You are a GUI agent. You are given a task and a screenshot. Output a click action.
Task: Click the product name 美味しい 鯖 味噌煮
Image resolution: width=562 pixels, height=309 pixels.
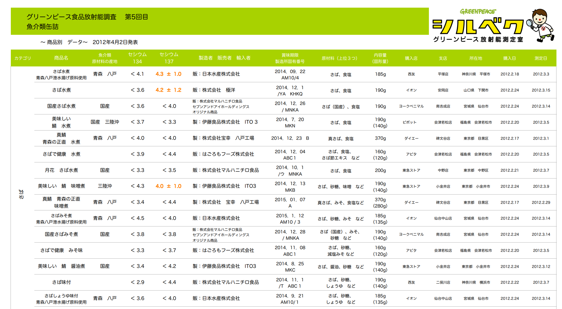(61, 186)
